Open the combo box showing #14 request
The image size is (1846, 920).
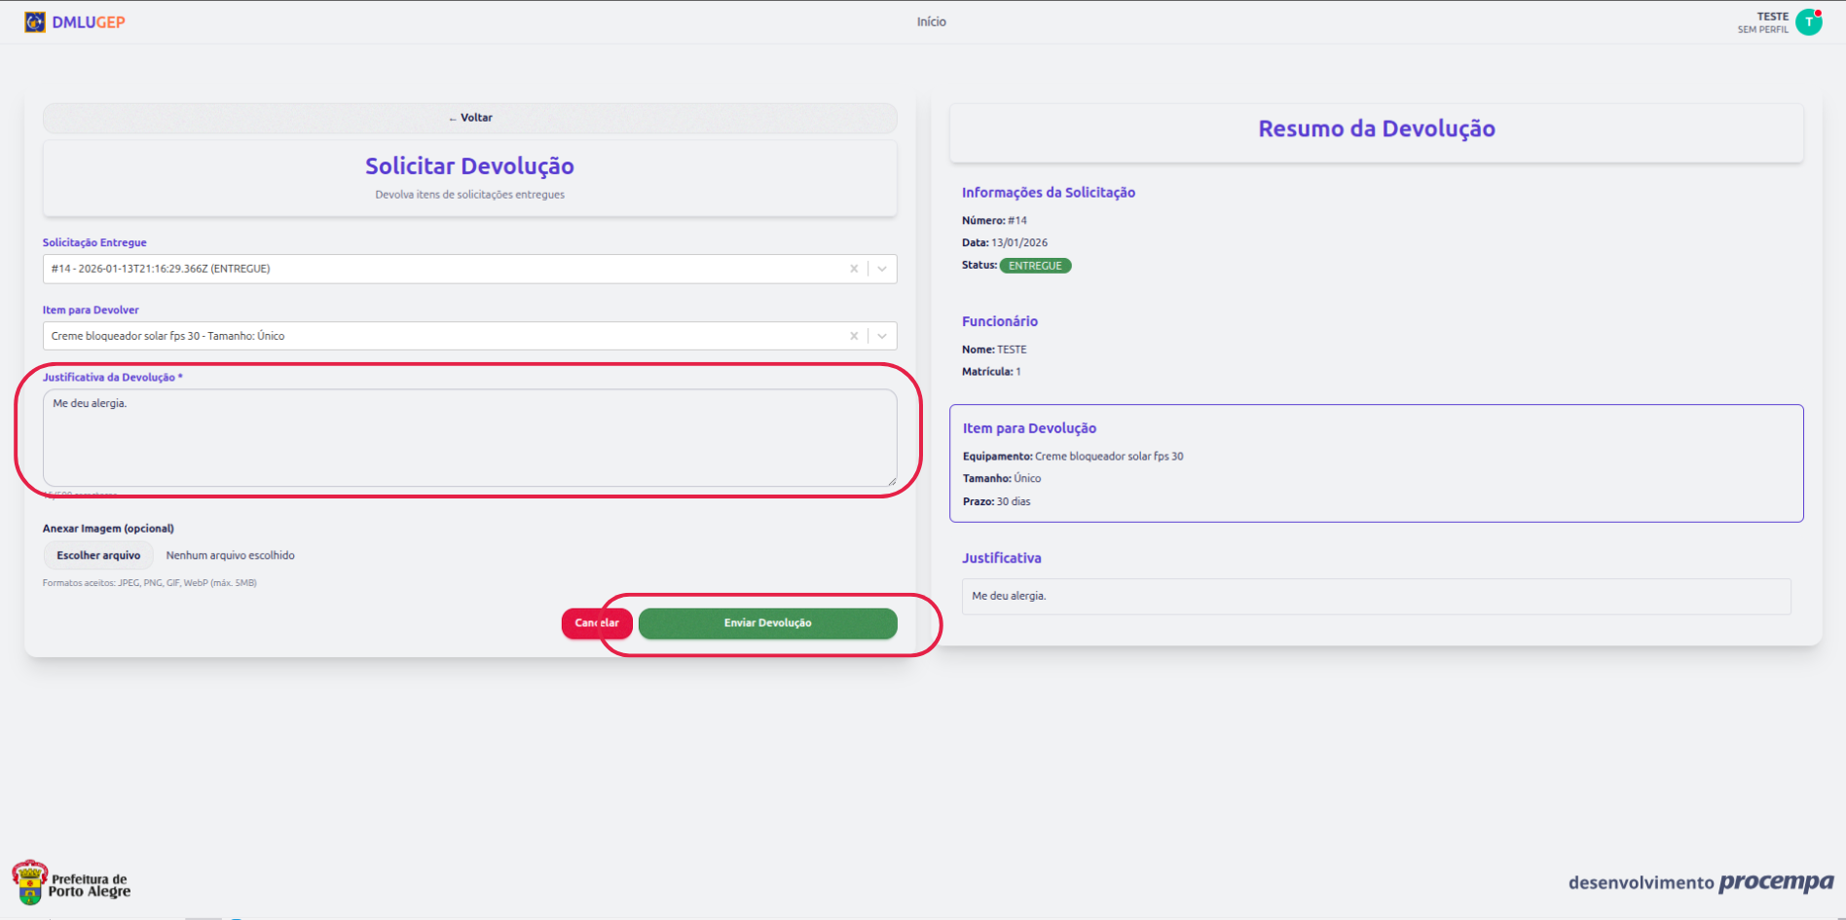(438, 269)
